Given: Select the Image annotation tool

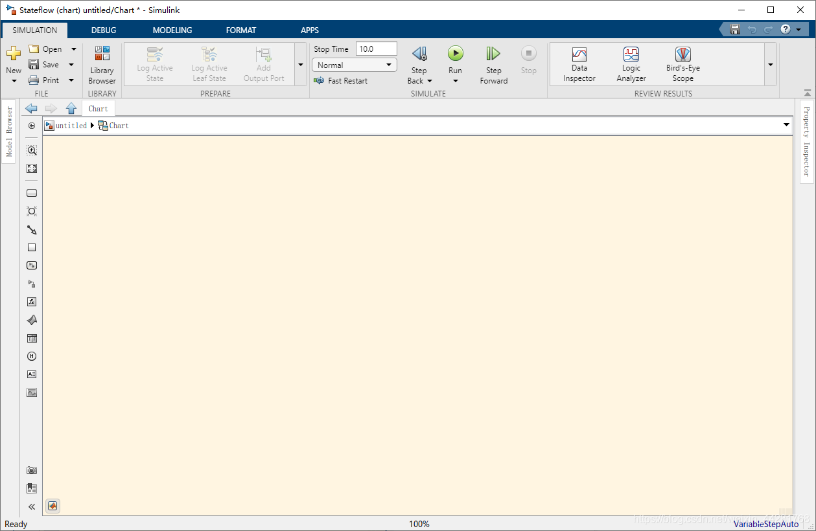Looking at the screenshot, I should pos(32,392).
